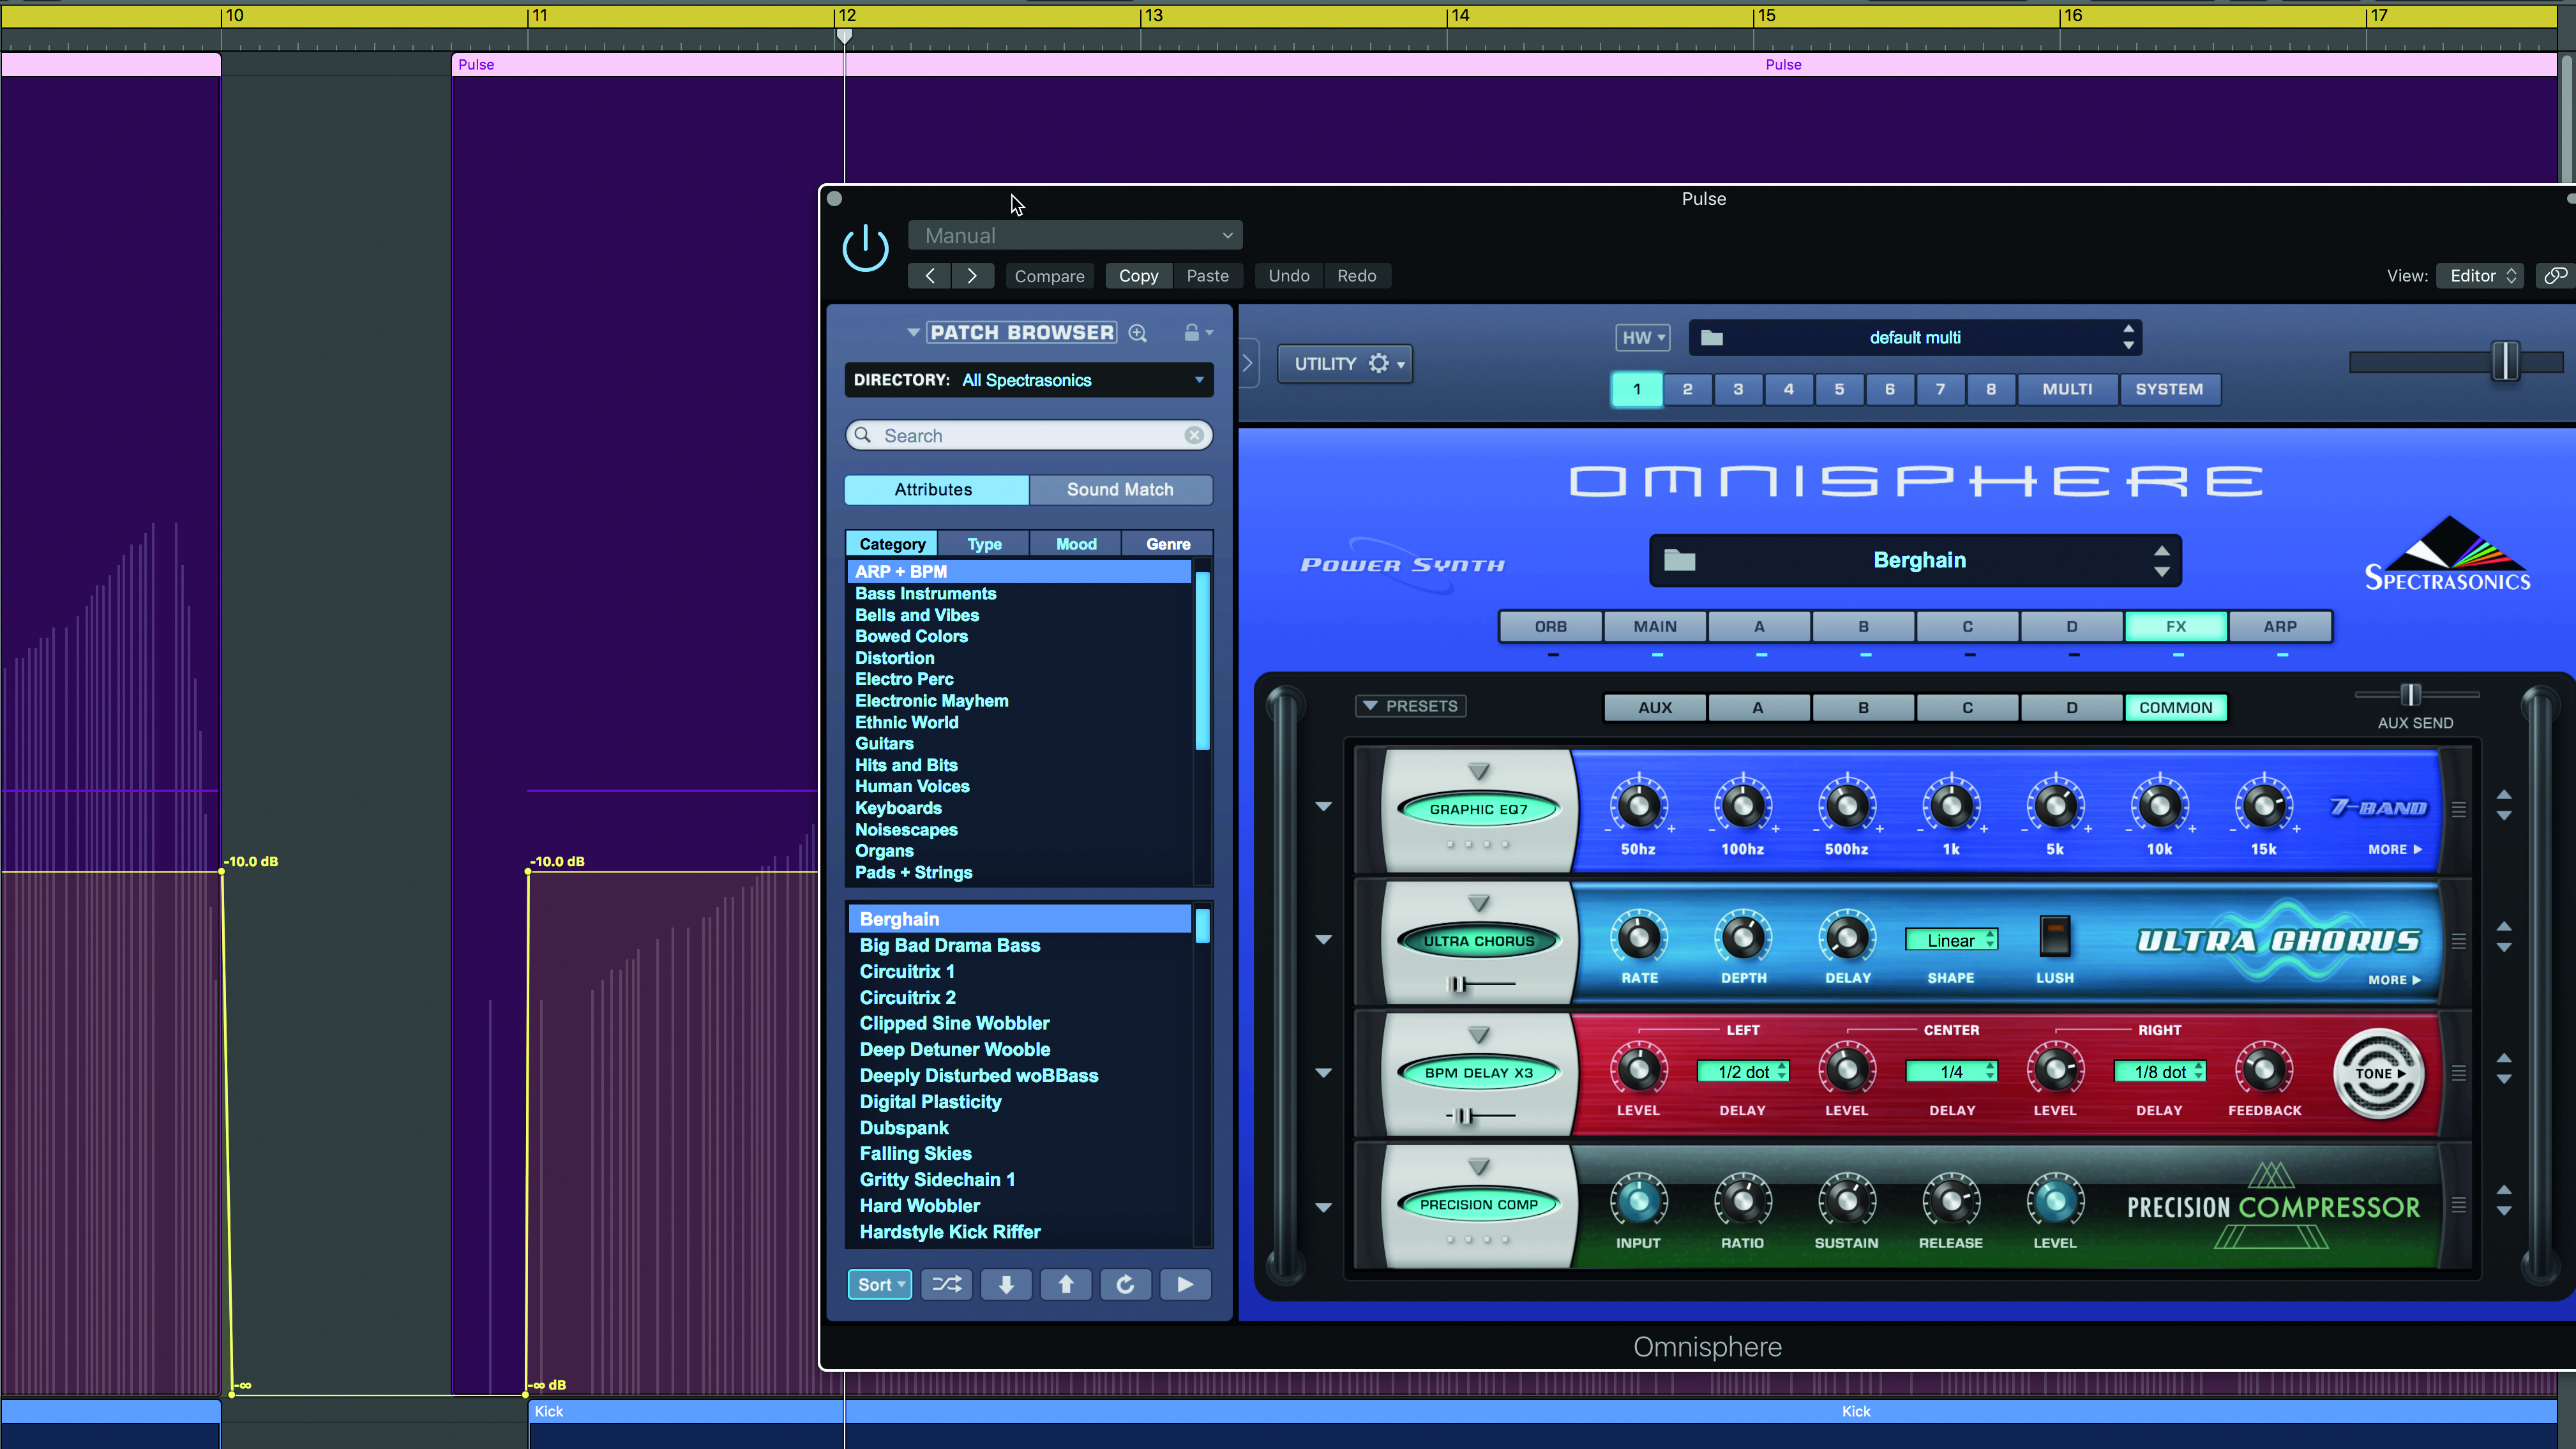Click the shuffle patches icon
Screen dimensions: 2576x1449
[946, 1284]
